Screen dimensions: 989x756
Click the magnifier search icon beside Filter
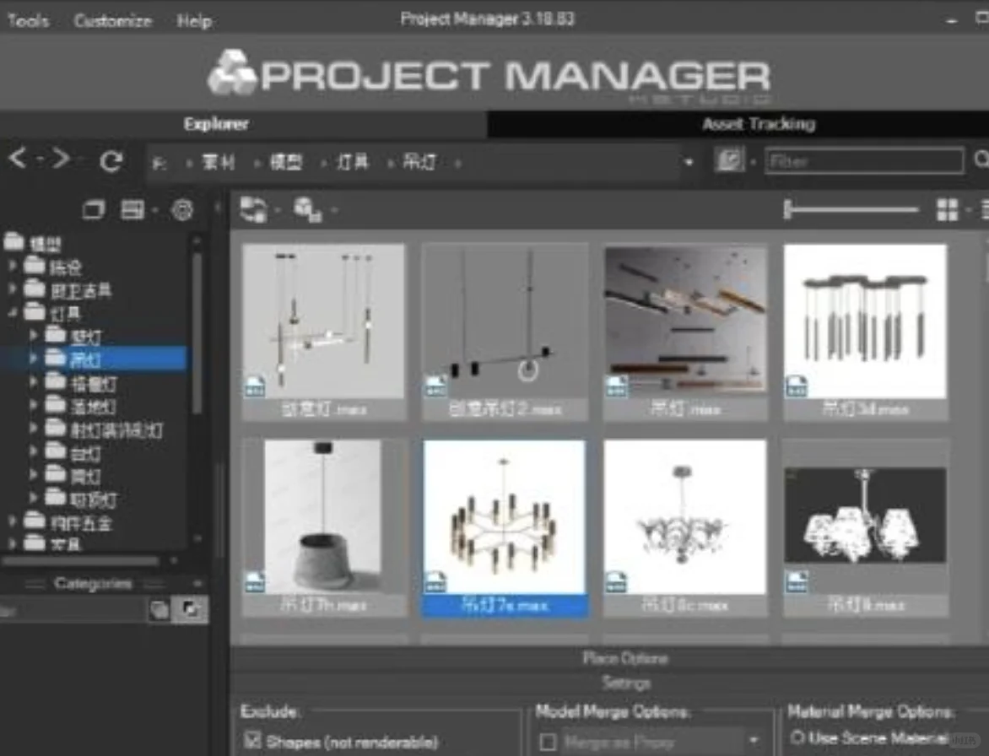[x=981, y=159]
